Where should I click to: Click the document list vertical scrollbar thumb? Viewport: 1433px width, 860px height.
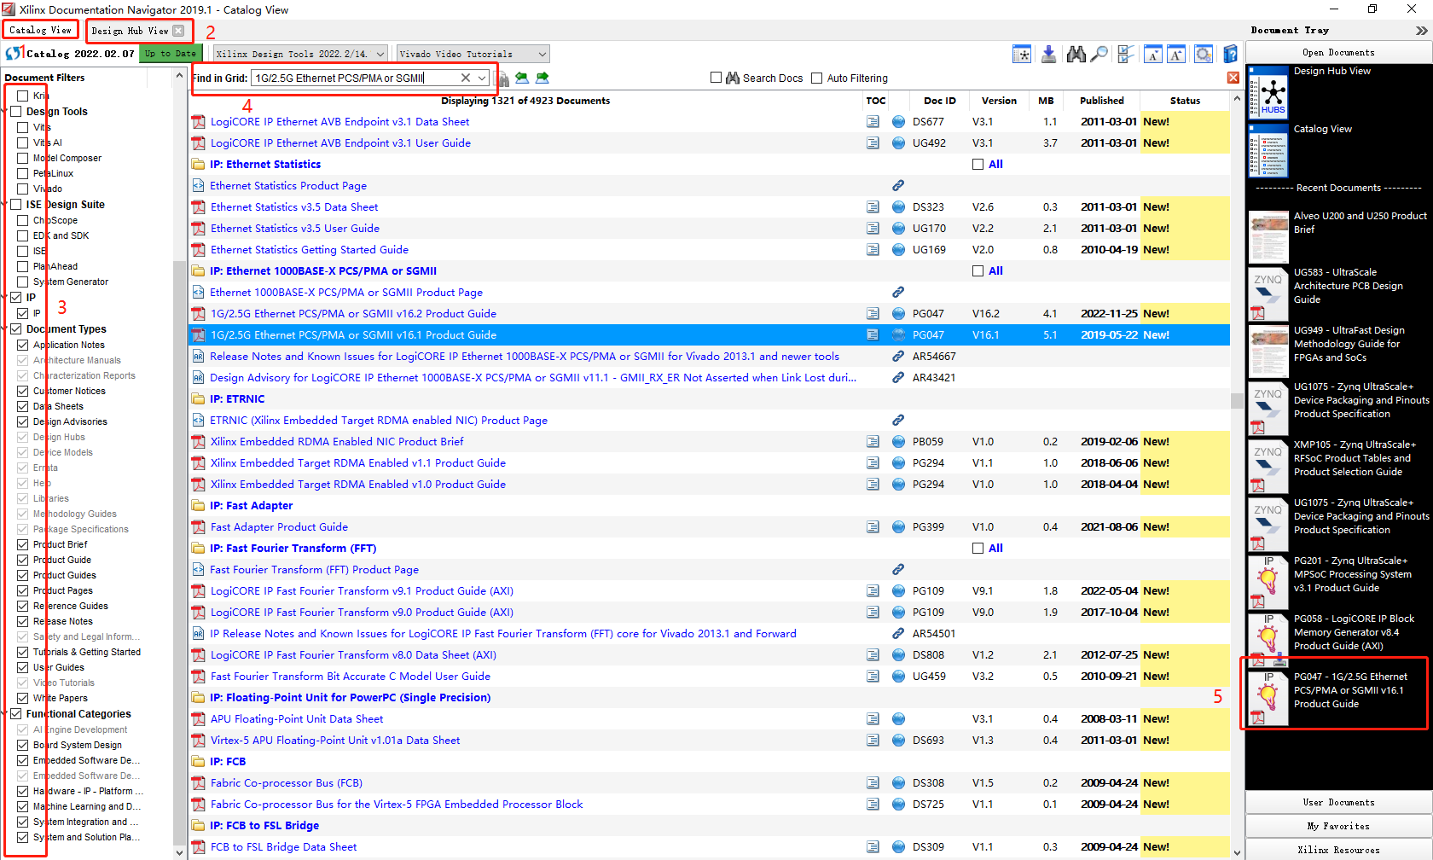tap(1237, 401)
